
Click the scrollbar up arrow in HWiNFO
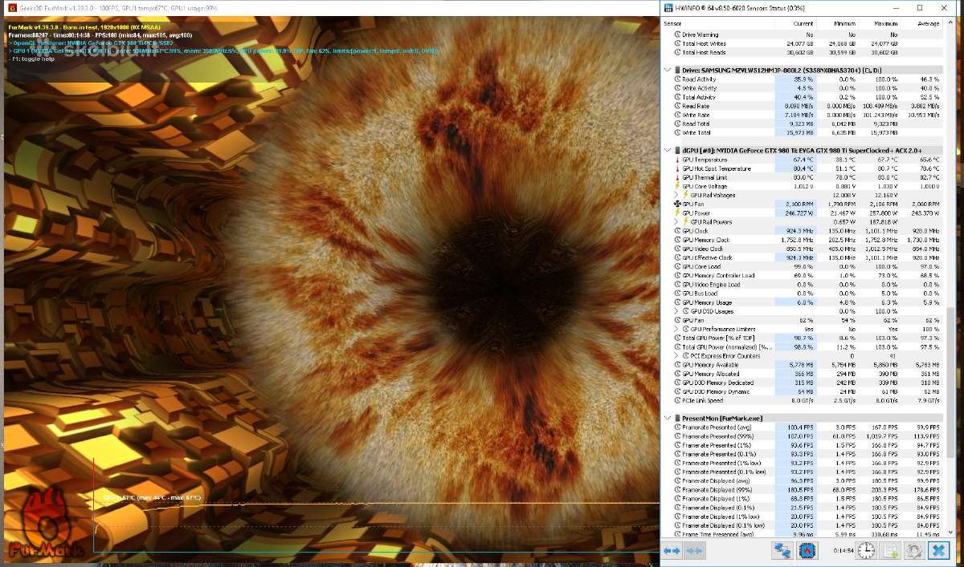pyautogui.click(x=951, y=24)
